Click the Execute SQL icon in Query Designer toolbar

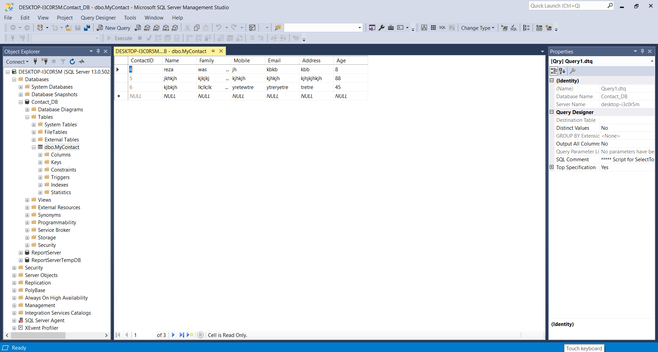[x=504, y=28]
